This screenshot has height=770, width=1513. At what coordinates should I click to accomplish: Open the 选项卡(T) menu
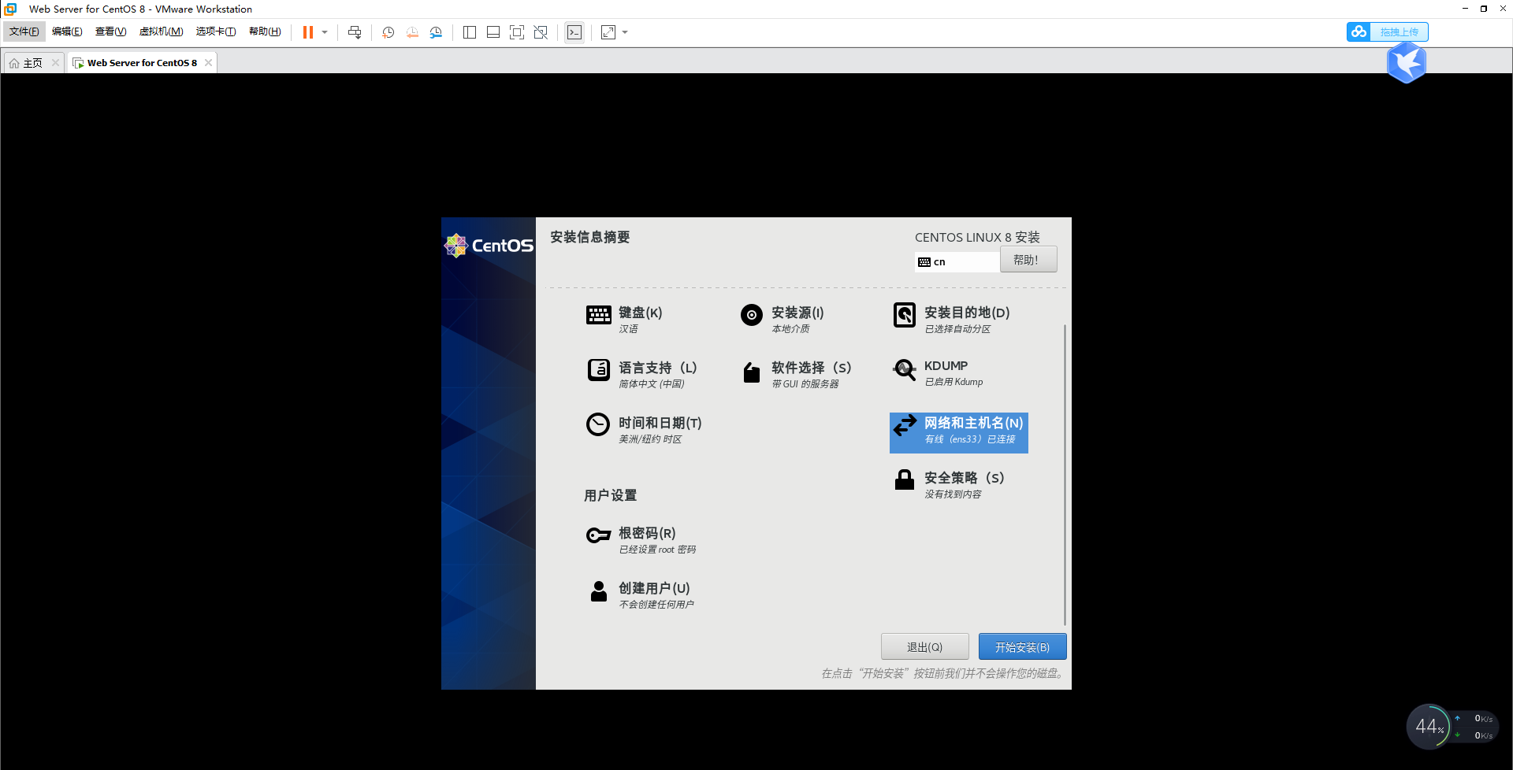click(216, 31)
